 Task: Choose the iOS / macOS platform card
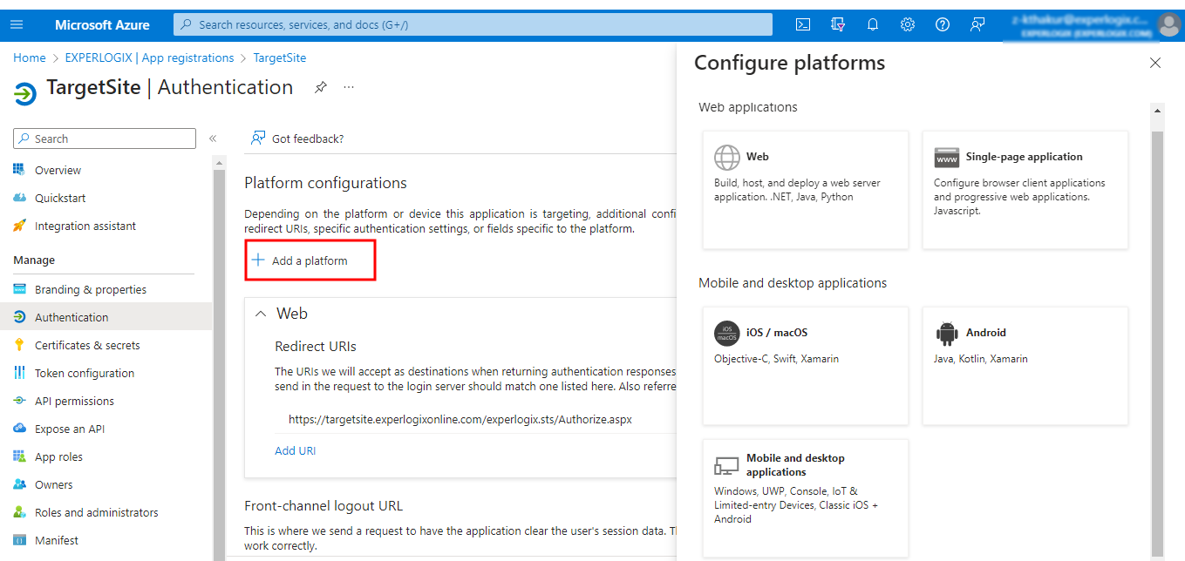(x=806, y=366)
